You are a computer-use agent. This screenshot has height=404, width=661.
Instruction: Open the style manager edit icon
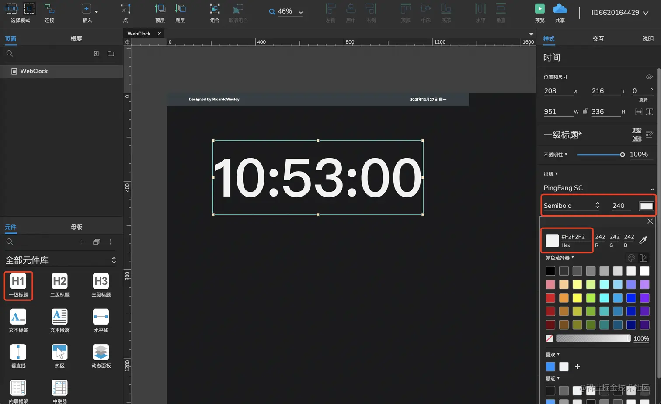(650, 134)
